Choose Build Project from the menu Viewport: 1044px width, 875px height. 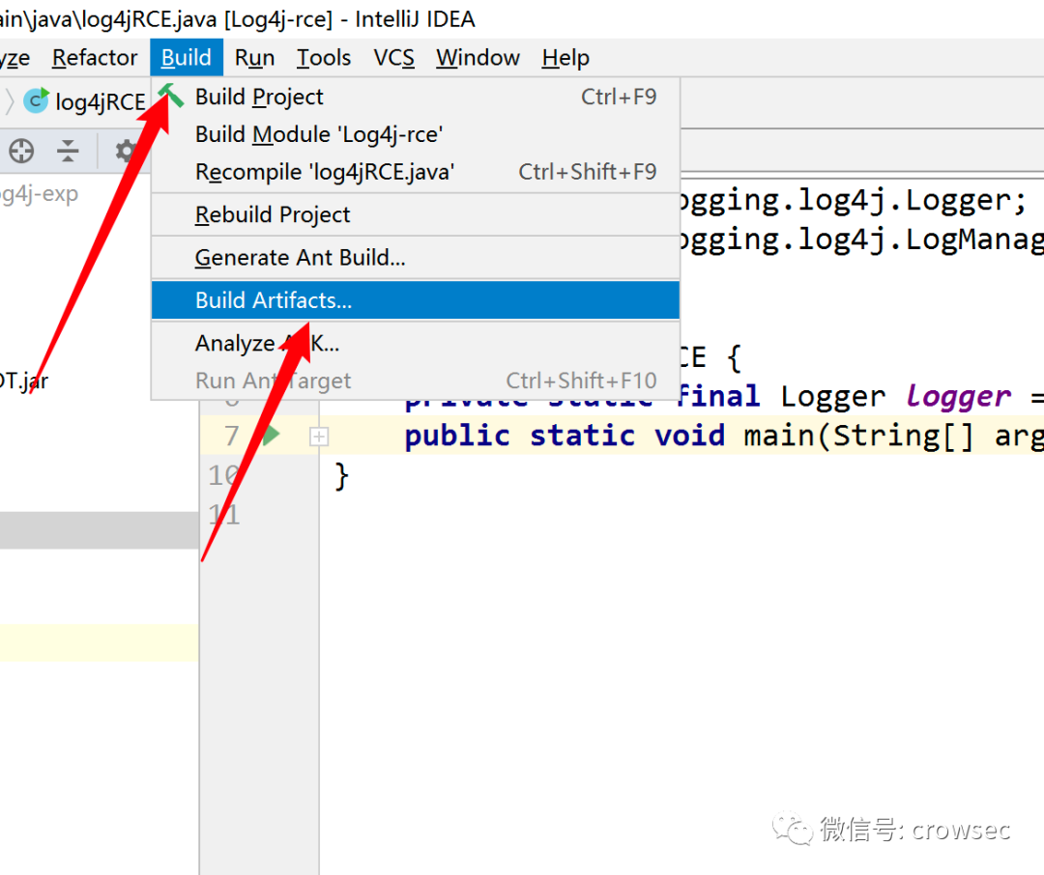(416, 98)
